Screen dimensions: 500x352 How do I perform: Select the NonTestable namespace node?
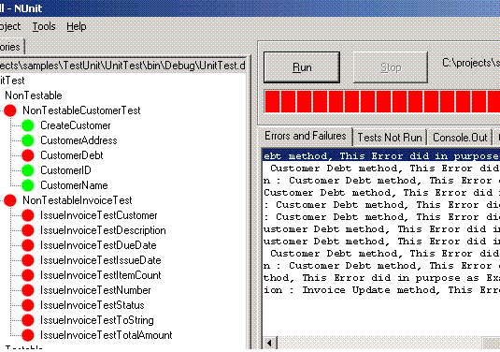(x=34, y=95)
